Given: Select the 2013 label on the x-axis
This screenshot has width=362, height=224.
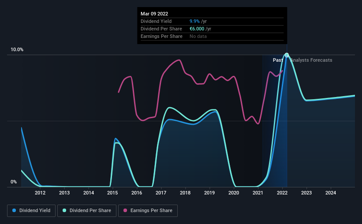Looking at the screenshot, I should coord(64,193).
